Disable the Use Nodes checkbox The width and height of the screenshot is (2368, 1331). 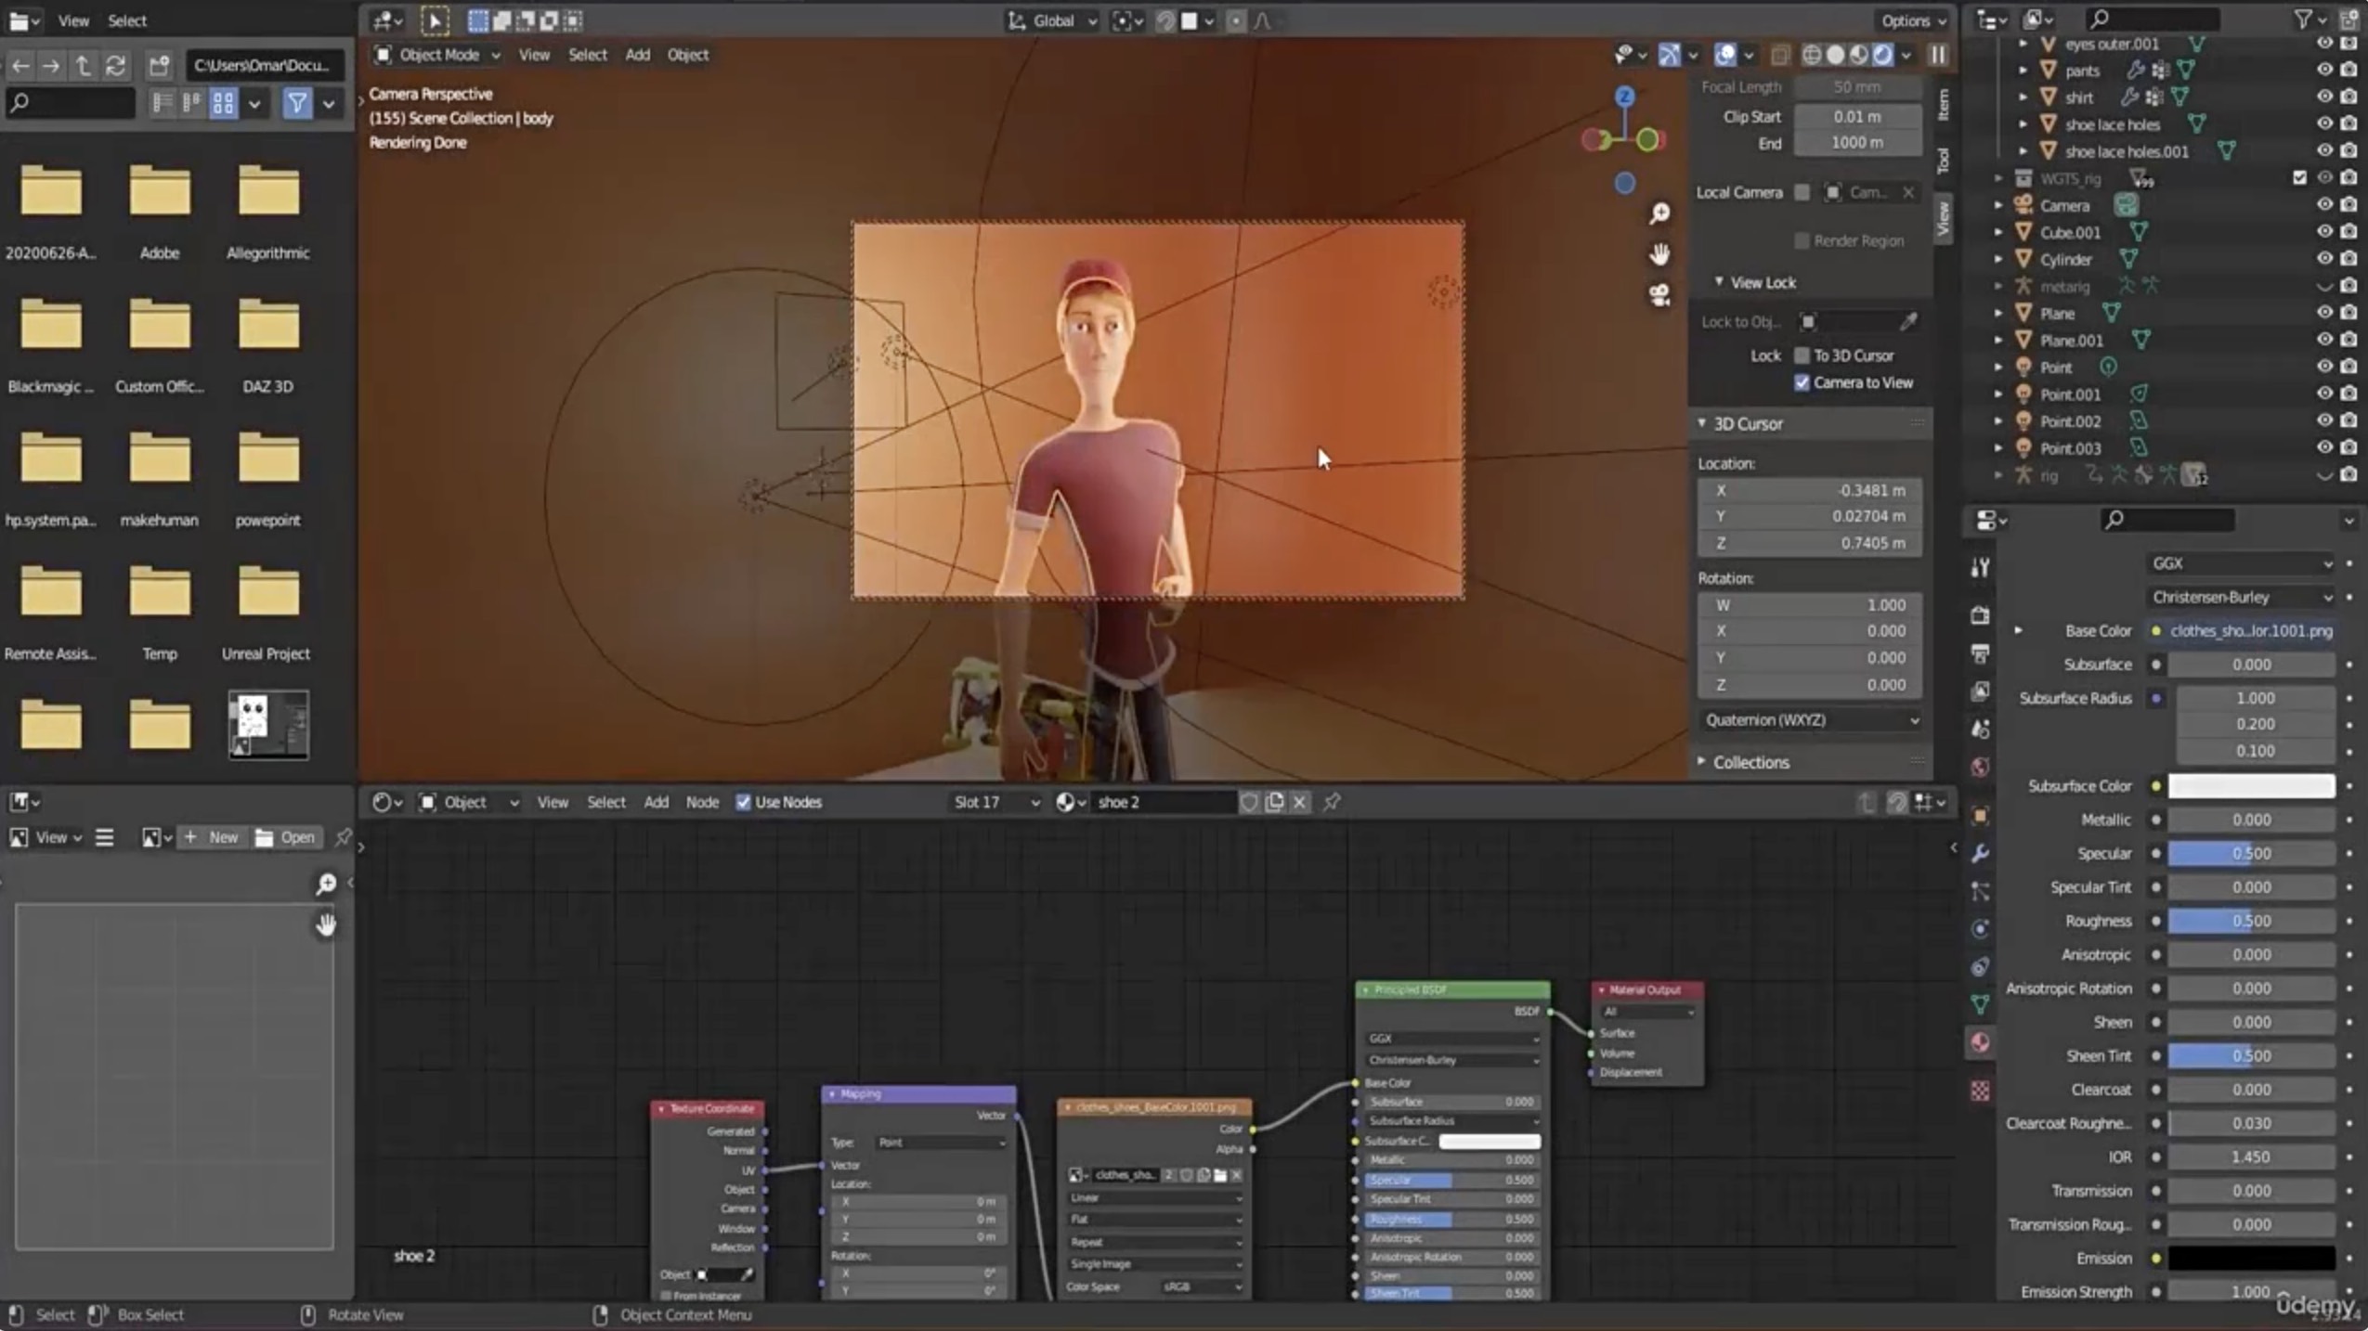pos(743,802)
